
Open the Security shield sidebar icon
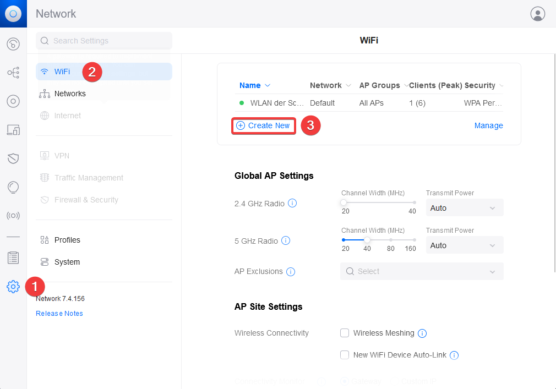pos(13,158)
